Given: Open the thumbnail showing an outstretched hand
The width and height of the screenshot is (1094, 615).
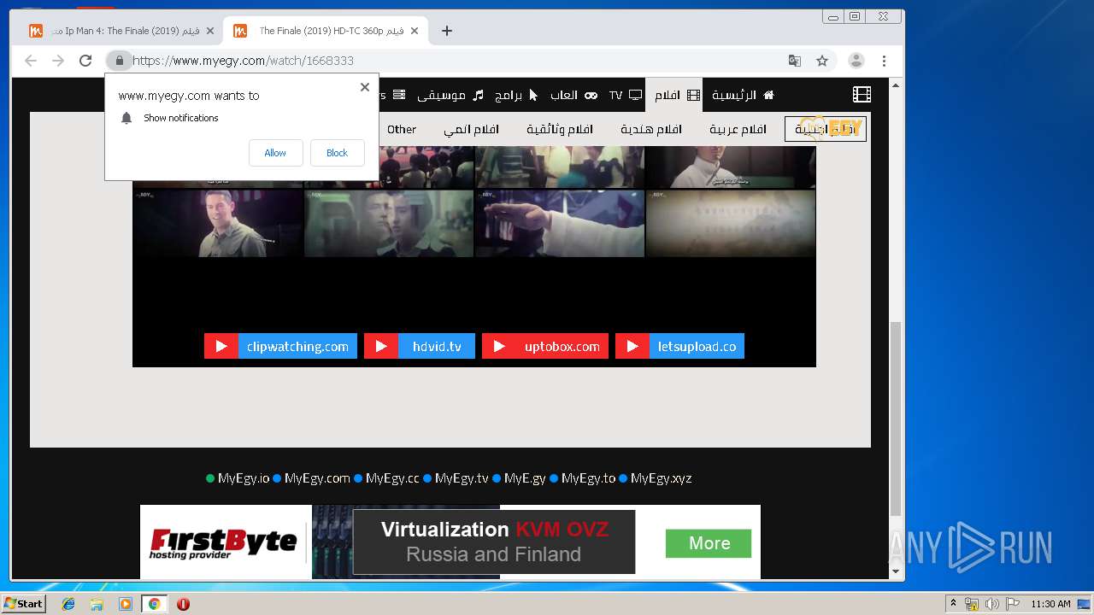Looking at the screenshot, I should (560, 223).
